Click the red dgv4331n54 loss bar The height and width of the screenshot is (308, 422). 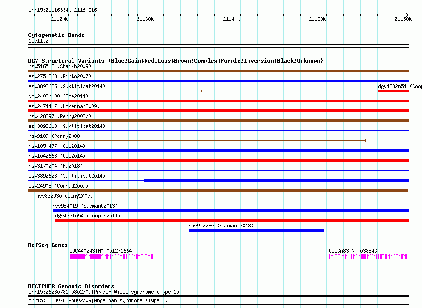pos(232,220)
